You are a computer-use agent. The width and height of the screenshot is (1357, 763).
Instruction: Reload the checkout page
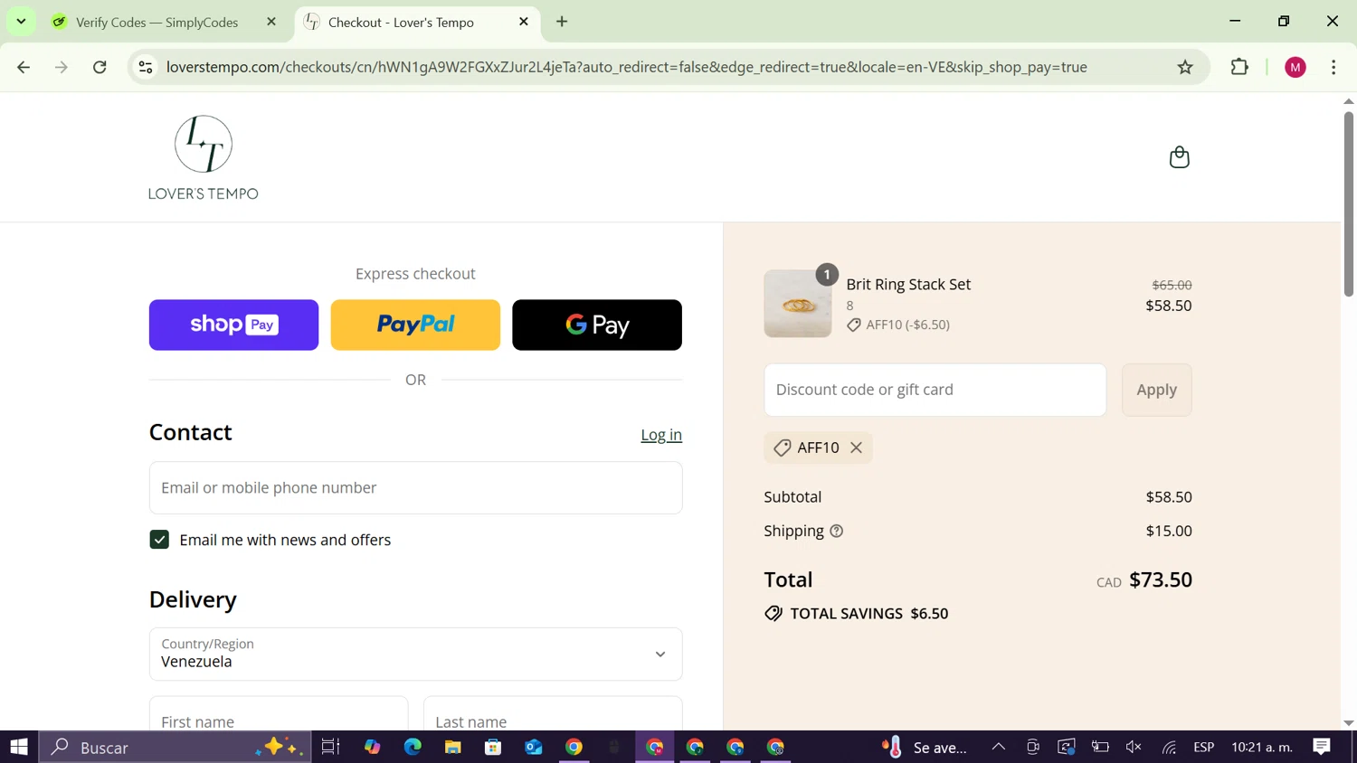[x=100, y=67]
